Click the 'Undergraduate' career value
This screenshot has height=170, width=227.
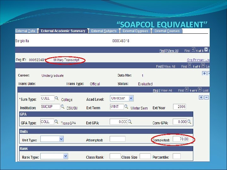(x=53, y=76)
